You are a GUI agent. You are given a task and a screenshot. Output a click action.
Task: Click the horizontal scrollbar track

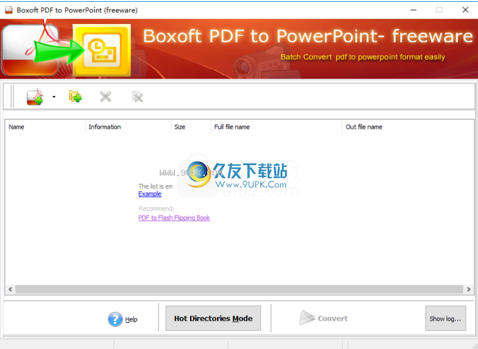(239, 289)
